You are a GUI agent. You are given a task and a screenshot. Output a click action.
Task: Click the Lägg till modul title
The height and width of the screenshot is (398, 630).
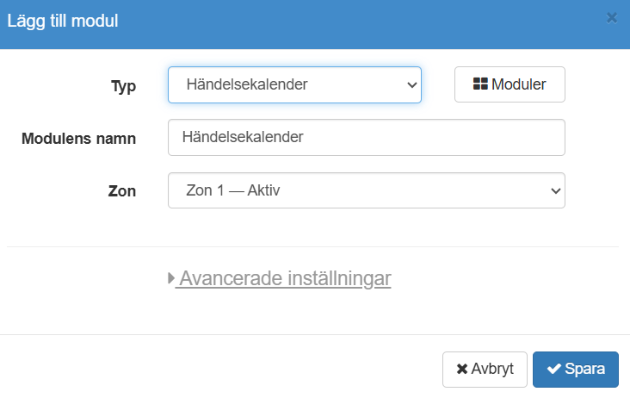tap(63, 21)
